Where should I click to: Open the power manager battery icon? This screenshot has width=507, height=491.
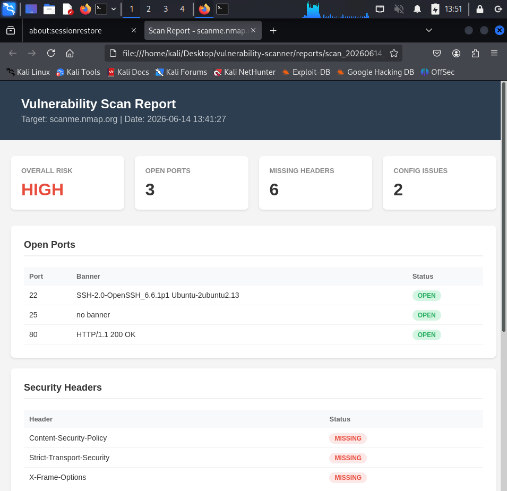435,8
